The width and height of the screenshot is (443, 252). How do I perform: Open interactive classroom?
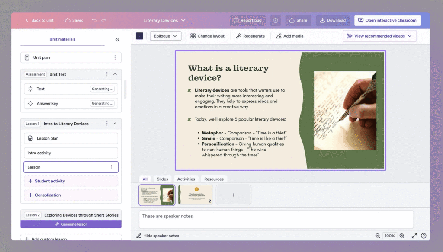point(387,20)
